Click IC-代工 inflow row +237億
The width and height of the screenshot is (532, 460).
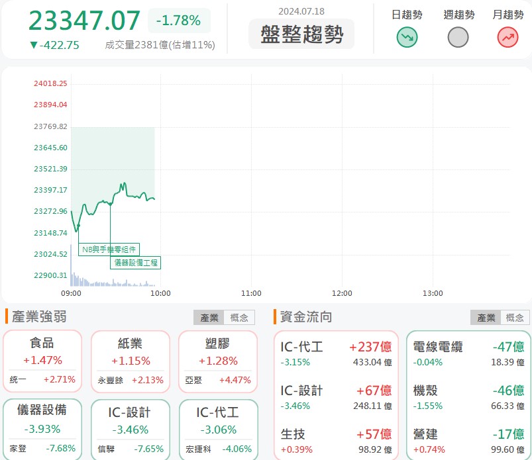(x=336, y=353)
